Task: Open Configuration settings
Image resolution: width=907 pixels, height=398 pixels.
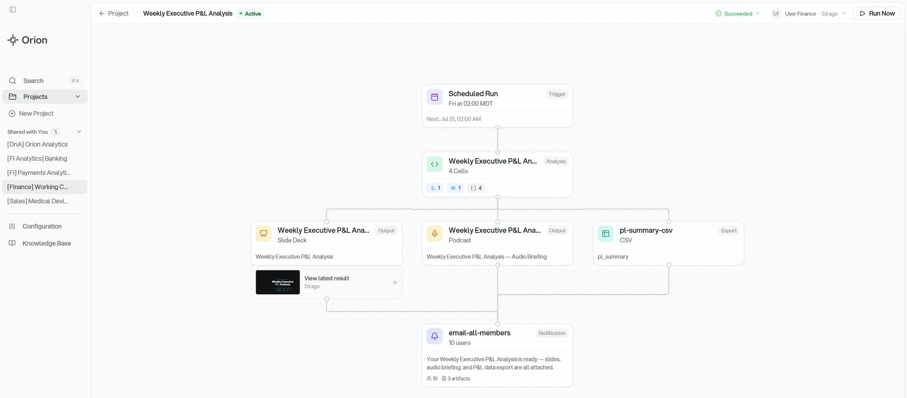Action: [x=42, y=226]
